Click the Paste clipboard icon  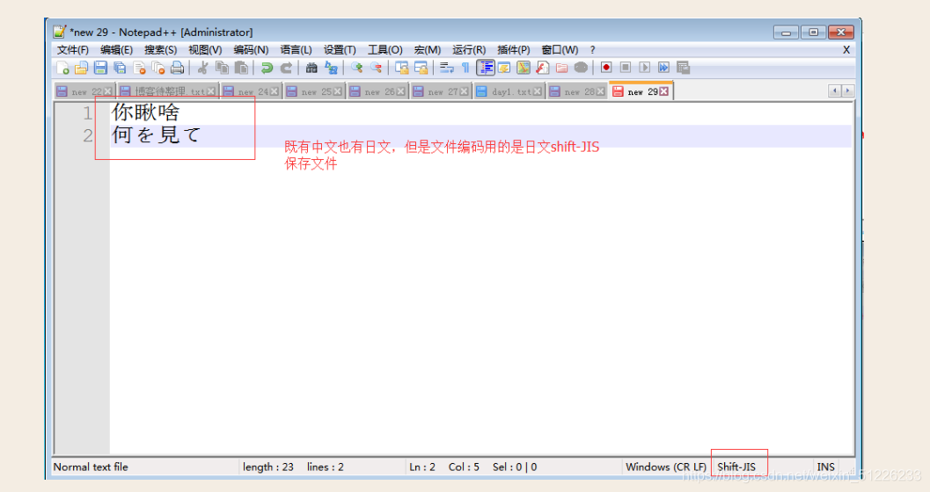pyautogui.click(x=241, y=68)
